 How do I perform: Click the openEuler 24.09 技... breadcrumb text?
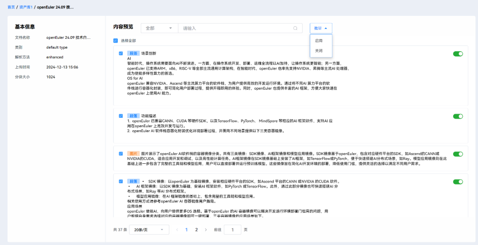(55, 7)
